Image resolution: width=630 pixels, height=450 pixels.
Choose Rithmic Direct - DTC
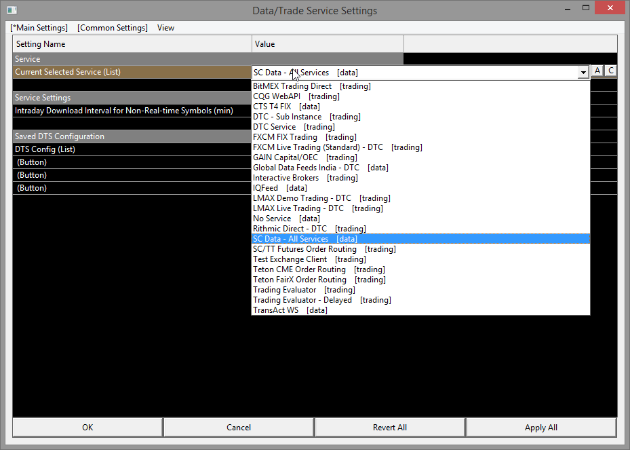pyautogui.click(x=420, y=229)
